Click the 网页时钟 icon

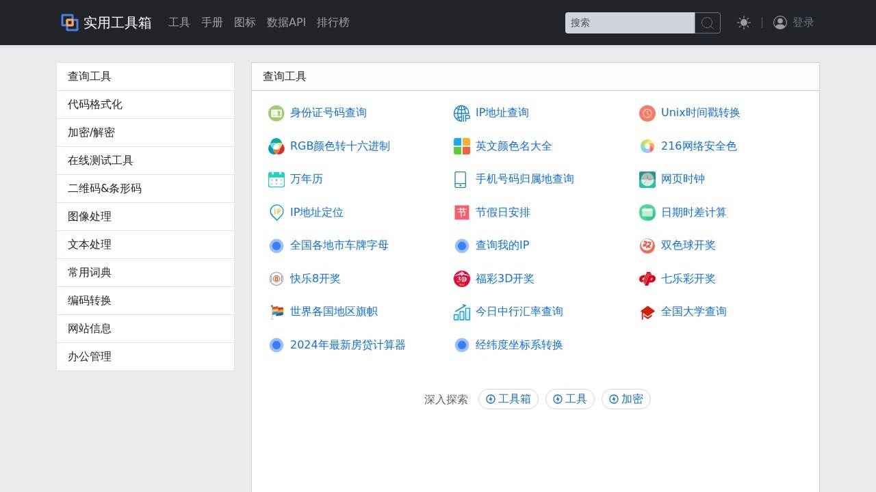647,179
